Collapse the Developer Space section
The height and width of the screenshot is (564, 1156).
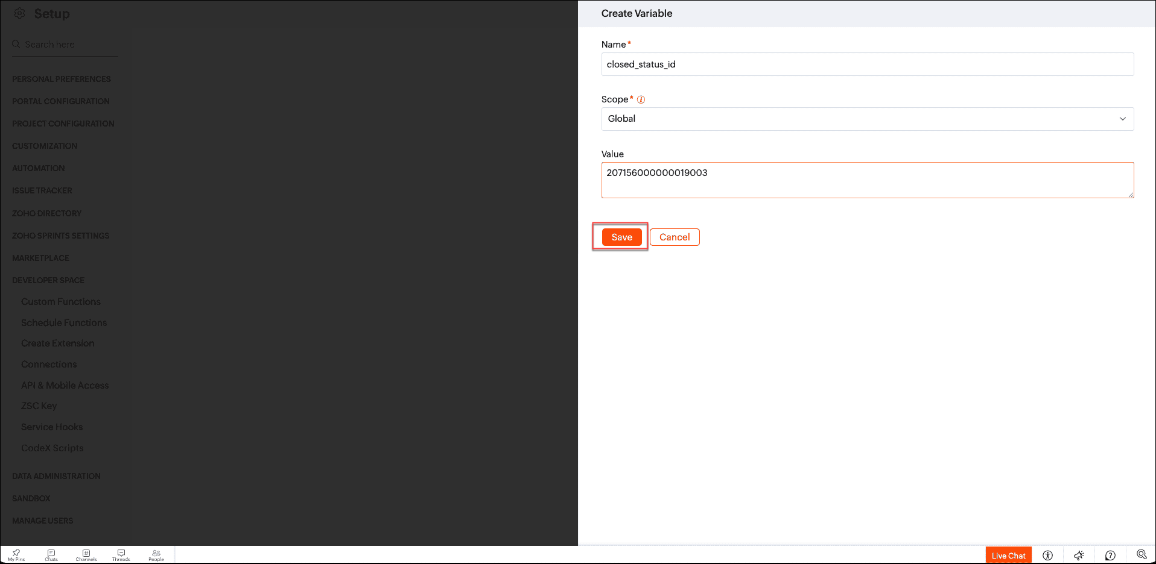[48, 280]
